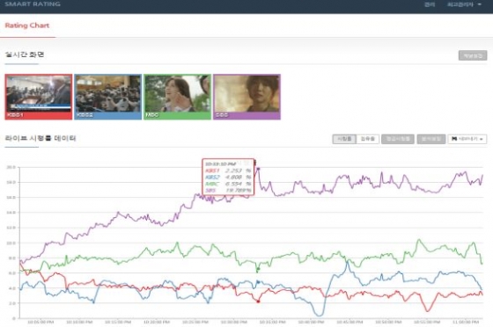The height and width of the screenshot is (327, 493).
Task: Select the SBS live thumbnail with purple border
Action: point(246,97)
